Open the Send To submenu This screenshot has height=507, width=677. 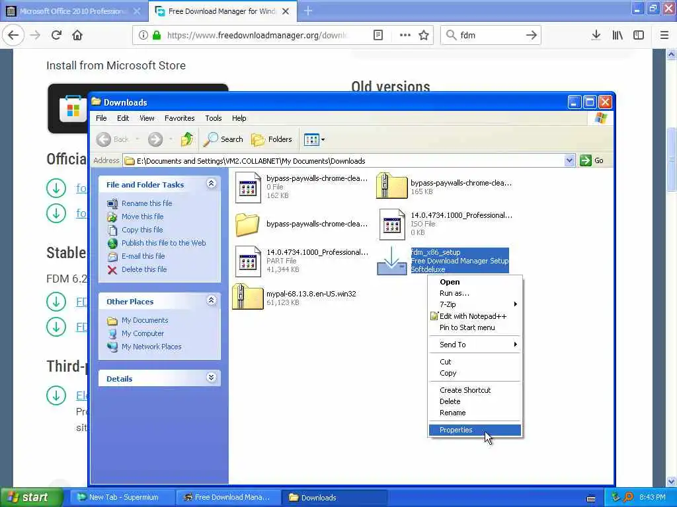click(475, 345)
